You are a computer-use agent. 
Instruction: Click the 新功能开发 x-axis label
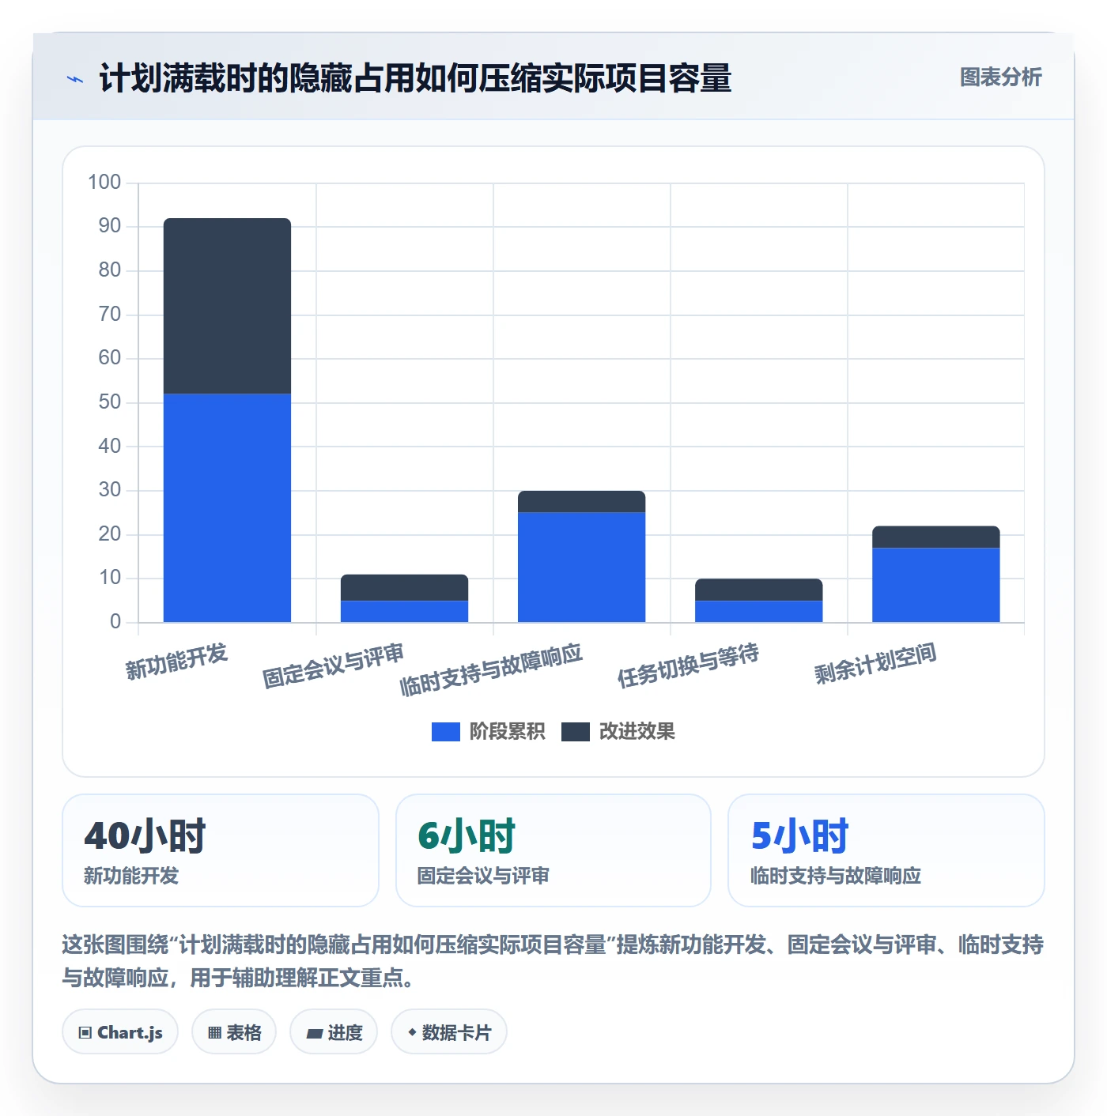click(x=176, y=662)
